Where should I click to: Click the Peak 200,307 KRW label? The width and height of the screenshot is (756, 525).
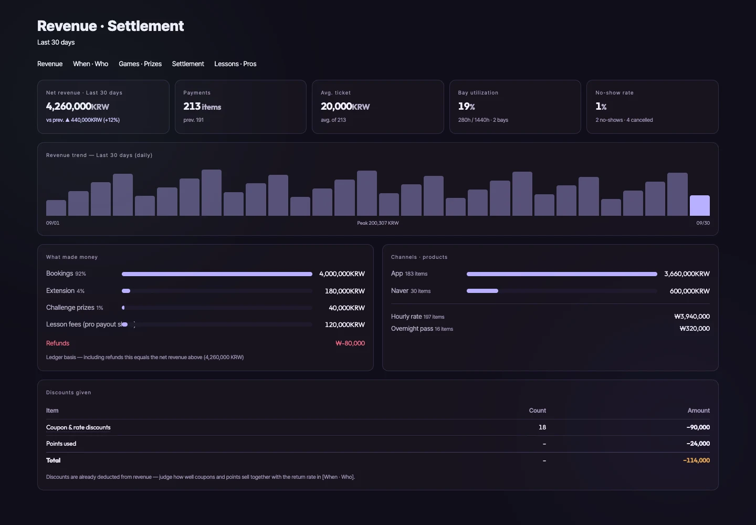[x=378, y=223]
